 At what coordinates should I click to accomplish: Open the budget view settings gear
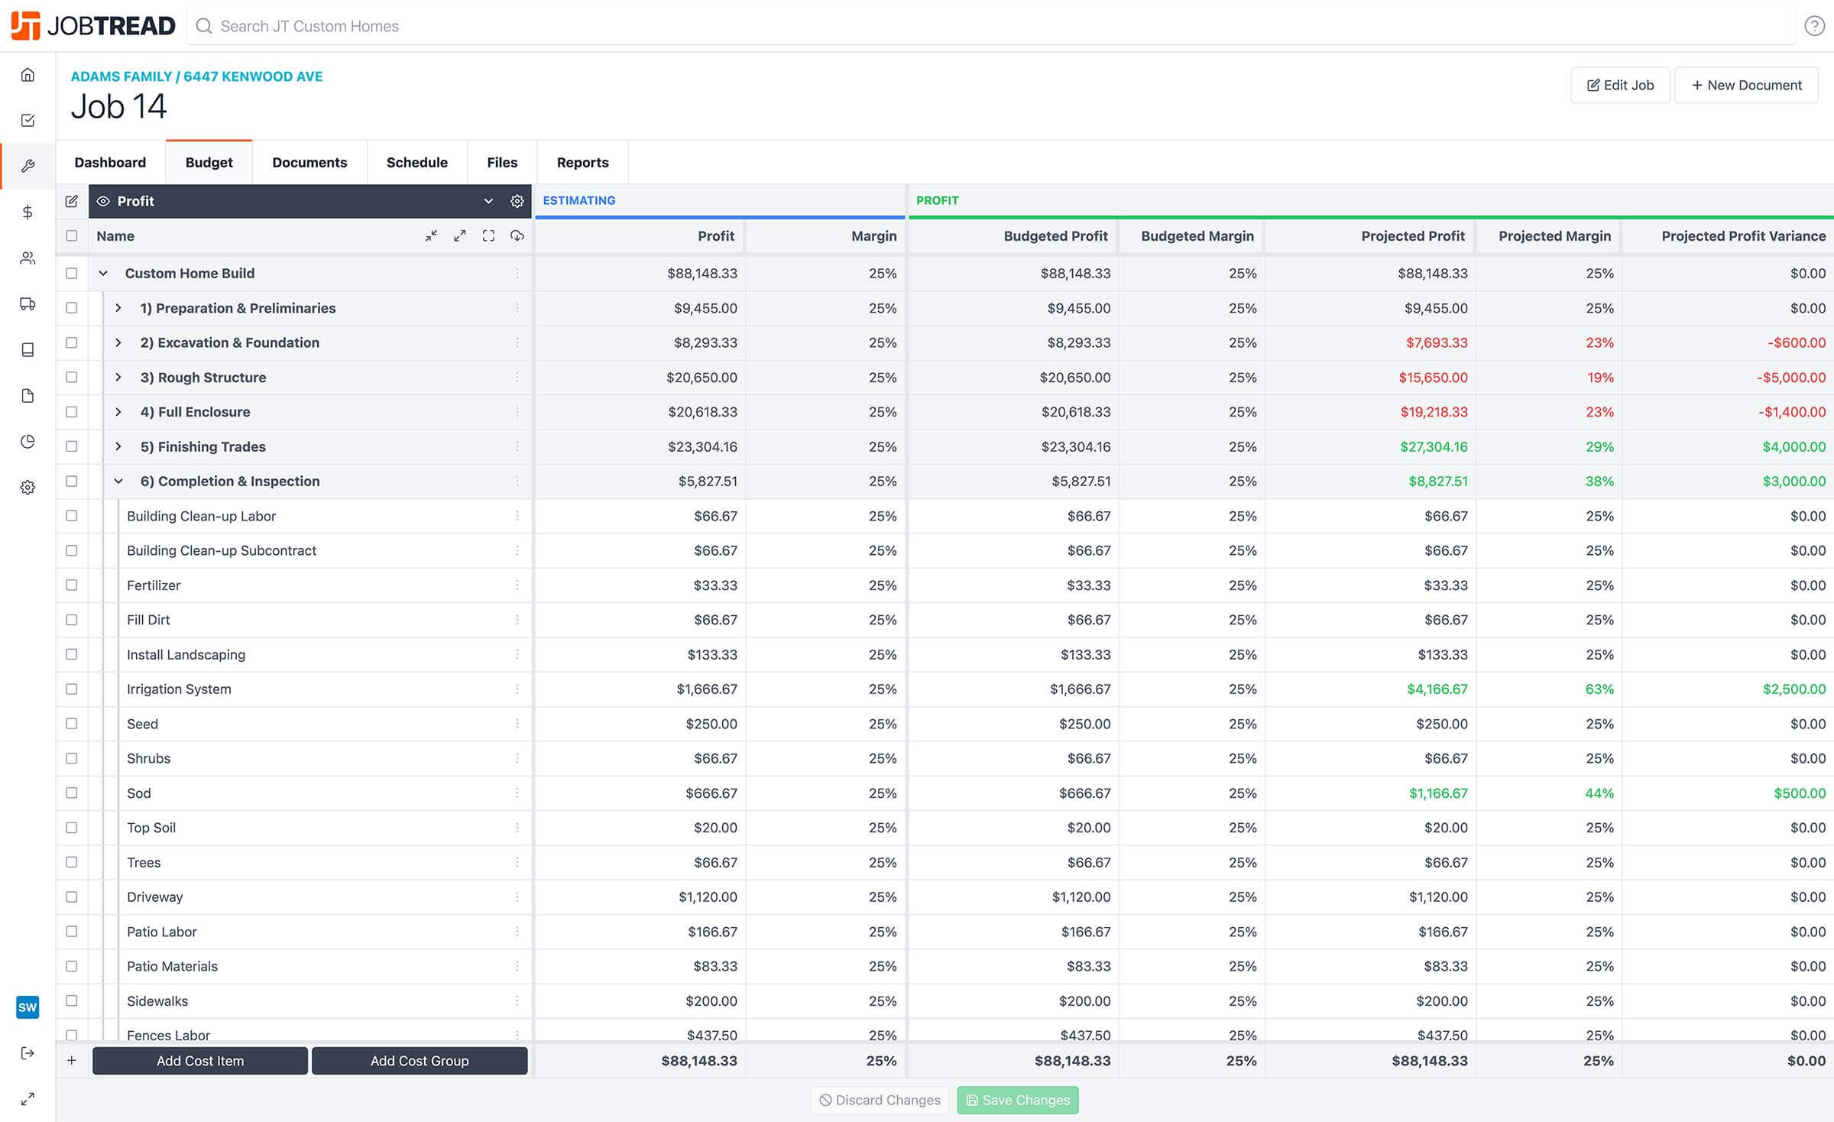tap(517, 201)
